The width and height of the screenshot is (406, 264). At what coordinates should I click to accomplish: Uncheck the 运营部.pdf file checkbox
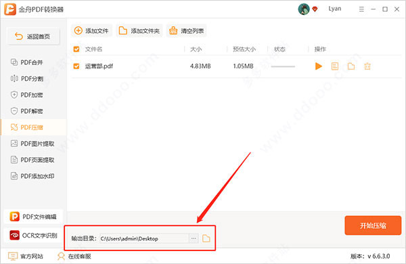76,66
